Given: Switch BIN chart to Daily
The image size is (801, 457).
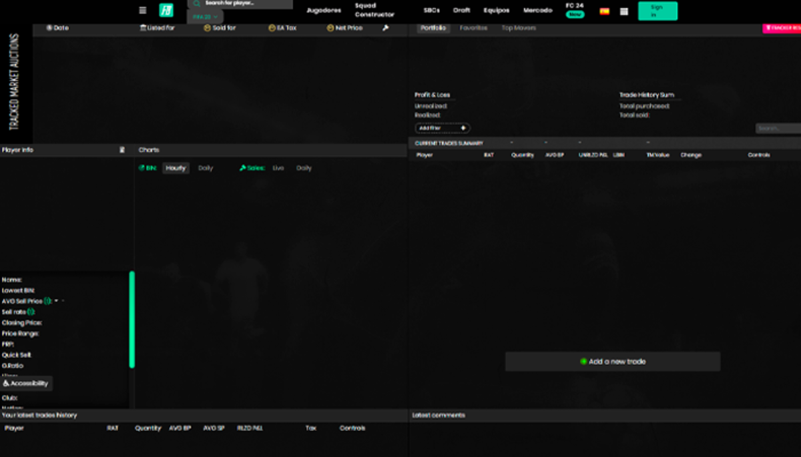Looking at the screenshot, I should [206, 168].
